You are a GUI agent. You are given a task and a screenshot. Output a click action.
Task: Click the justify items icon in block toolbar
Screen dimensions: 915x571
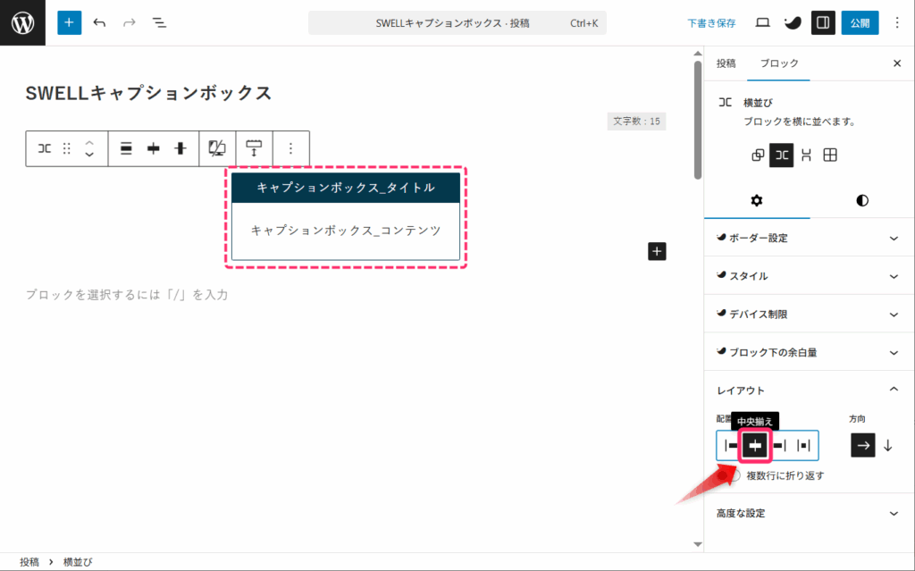pos(154,148)
